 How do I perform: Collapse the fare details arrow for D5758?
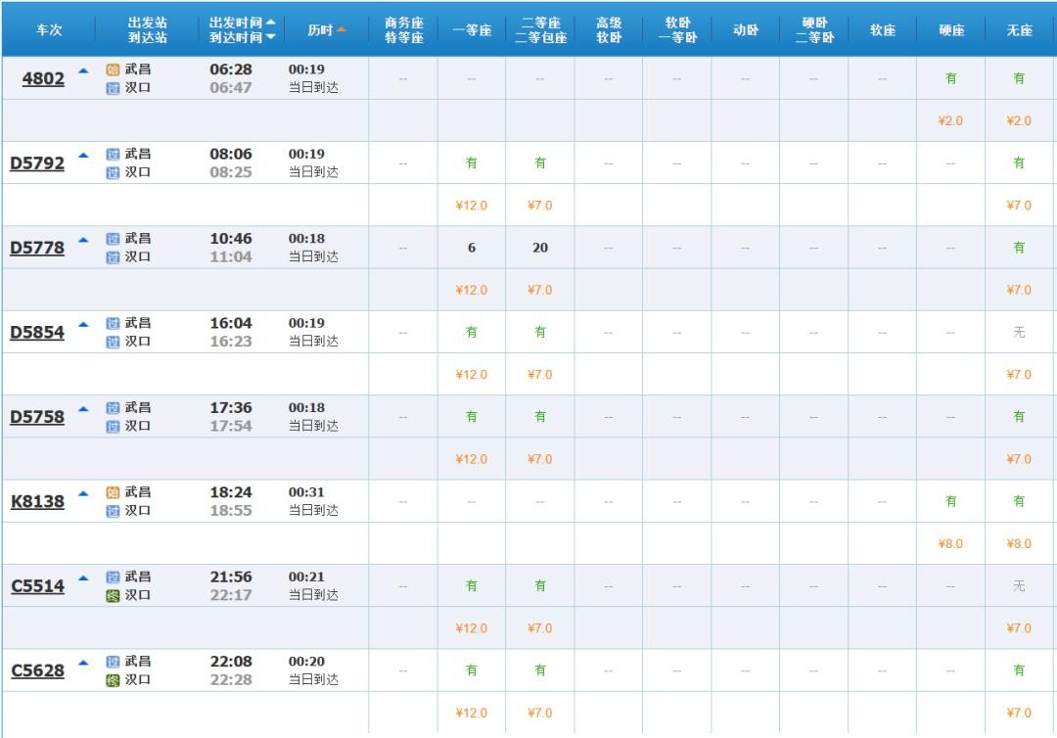pos(83,408)
